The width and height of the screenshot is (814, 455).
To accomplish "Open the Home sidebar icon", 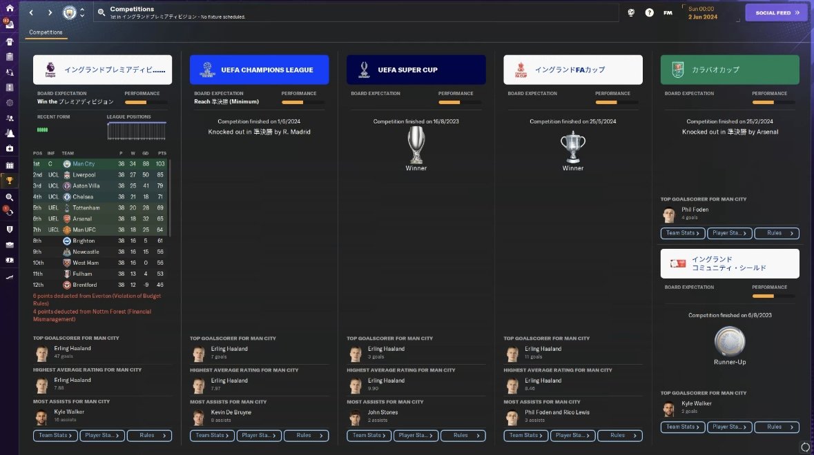I will tap(10, 8).
